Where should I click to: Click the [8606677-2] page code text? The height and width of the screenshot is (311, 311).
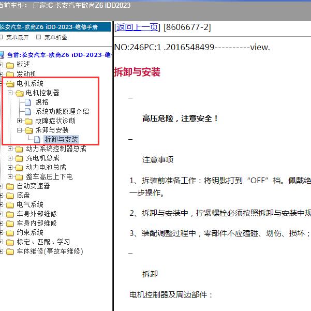tap(187, 27)
